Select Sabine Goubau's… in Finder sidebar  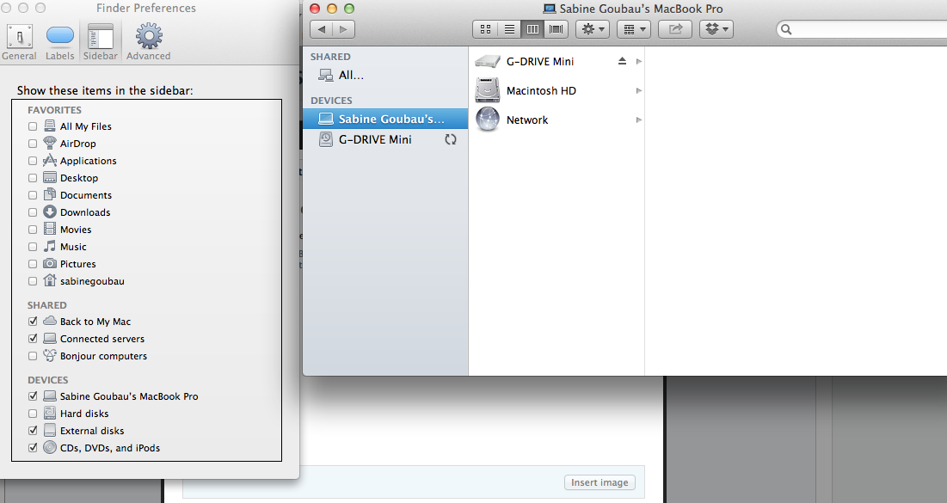(385, 119)
